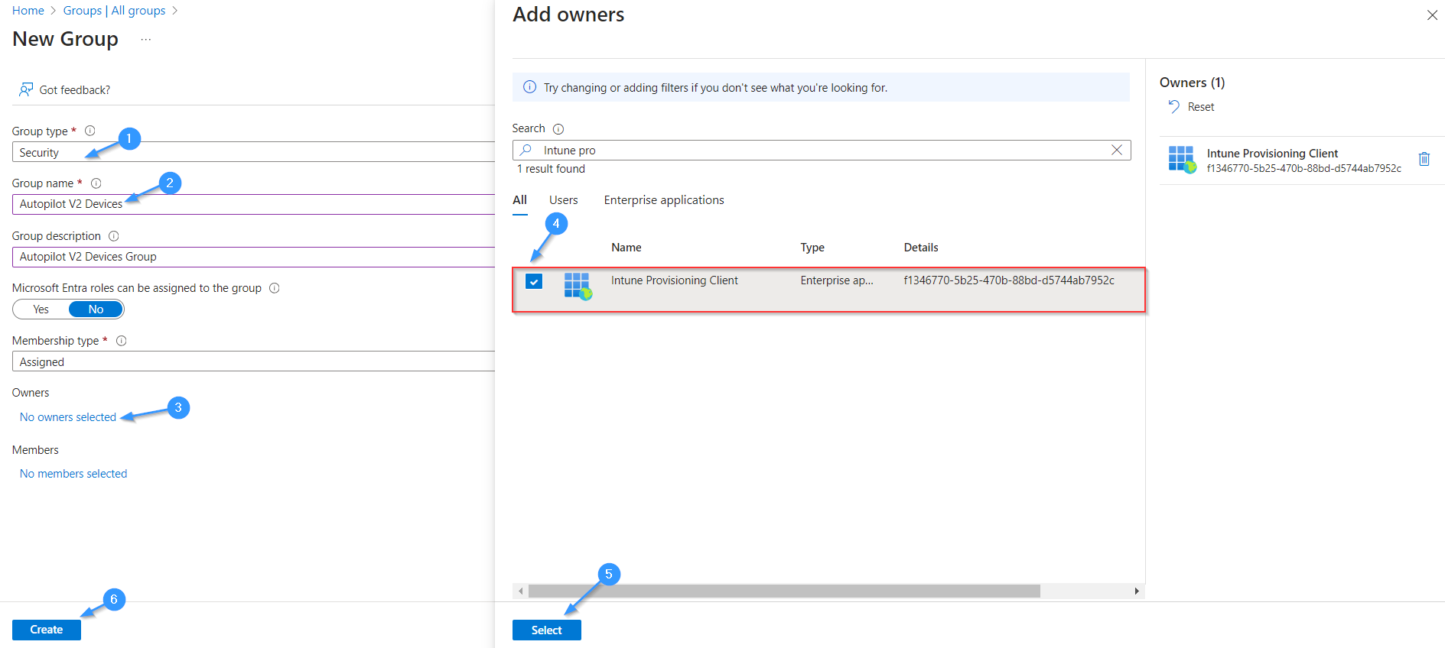Click Got feedback? link
The height and width of the screenshot is (648, 1445).
(x=75, y=90)
